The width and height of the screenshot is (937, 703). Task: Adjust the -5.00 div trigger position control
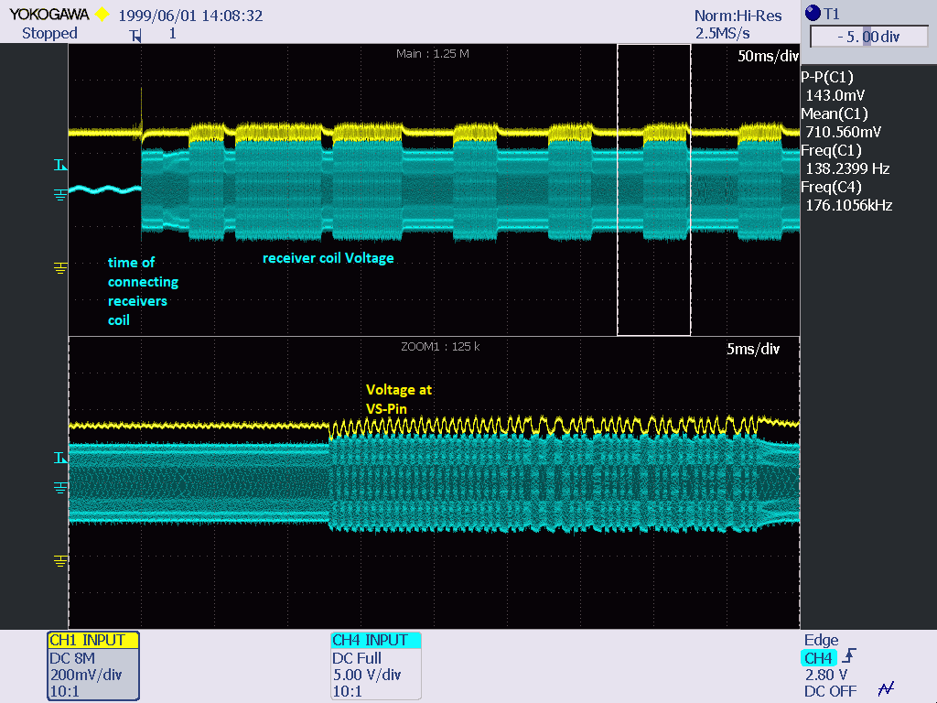tap(867, 36)
